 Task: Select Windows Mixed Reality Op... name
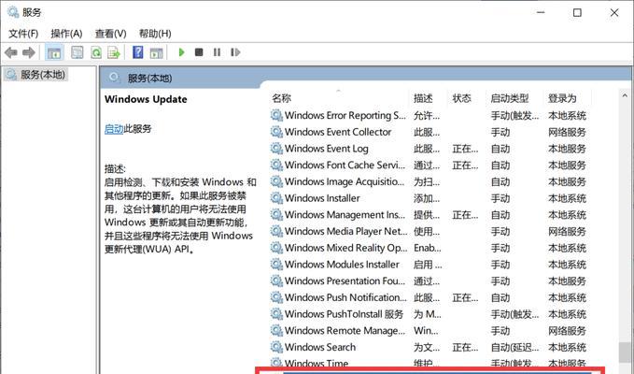(345, 248)
